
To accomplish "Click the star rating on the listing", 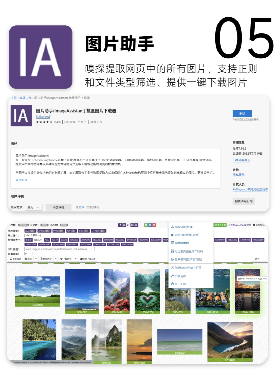I will click(x=44, y=122).
